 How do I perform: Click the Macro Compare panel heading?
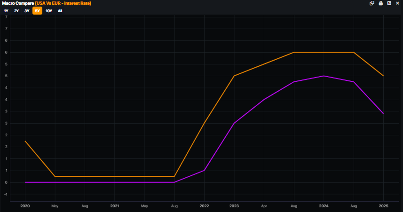click(18, 3)
